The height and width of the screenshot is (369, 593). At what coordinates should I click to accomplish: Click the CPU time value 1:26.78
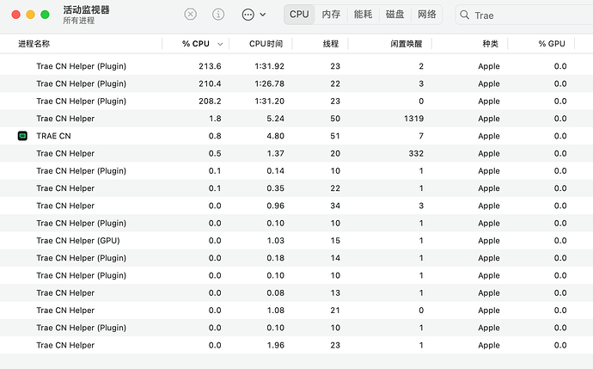269,83
